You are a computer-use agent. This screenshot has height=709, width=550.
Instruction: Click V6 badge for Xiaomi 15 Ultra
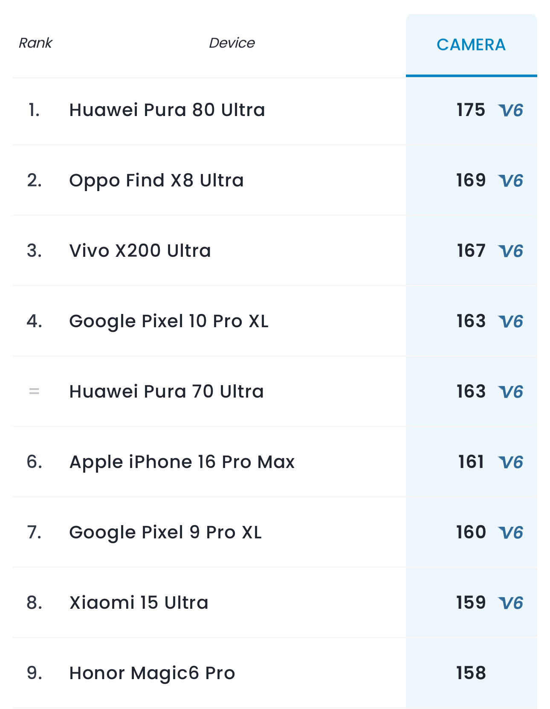(x=511, y=603)
